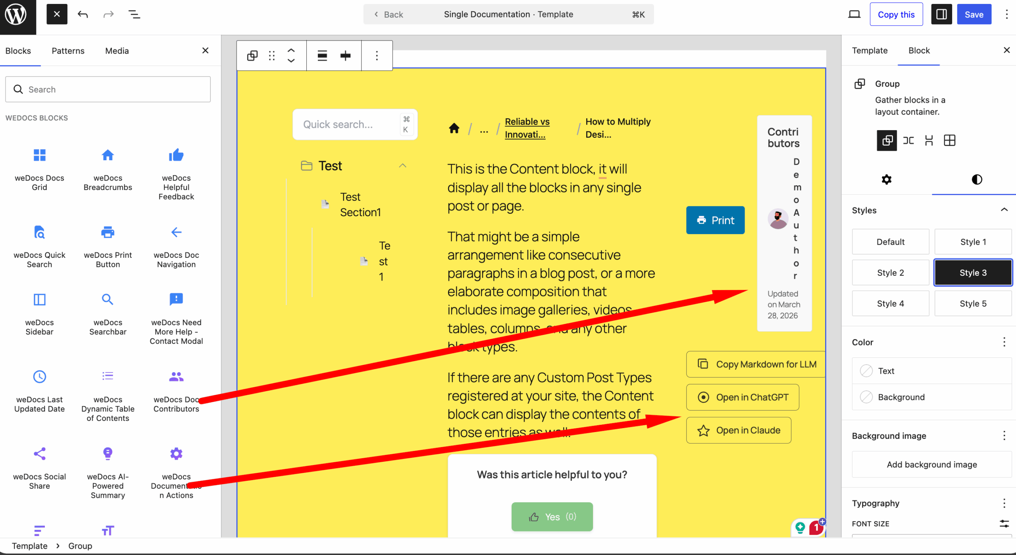This screenshot has height=555, width=1016.
Task: Open the Typography options menu
Action: tap(1004, 503)
